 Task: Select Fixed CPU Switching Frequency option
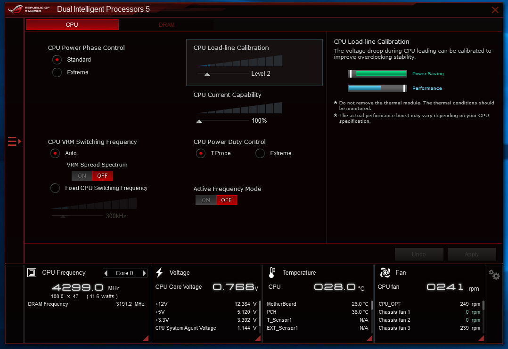(x=55, y=188)
